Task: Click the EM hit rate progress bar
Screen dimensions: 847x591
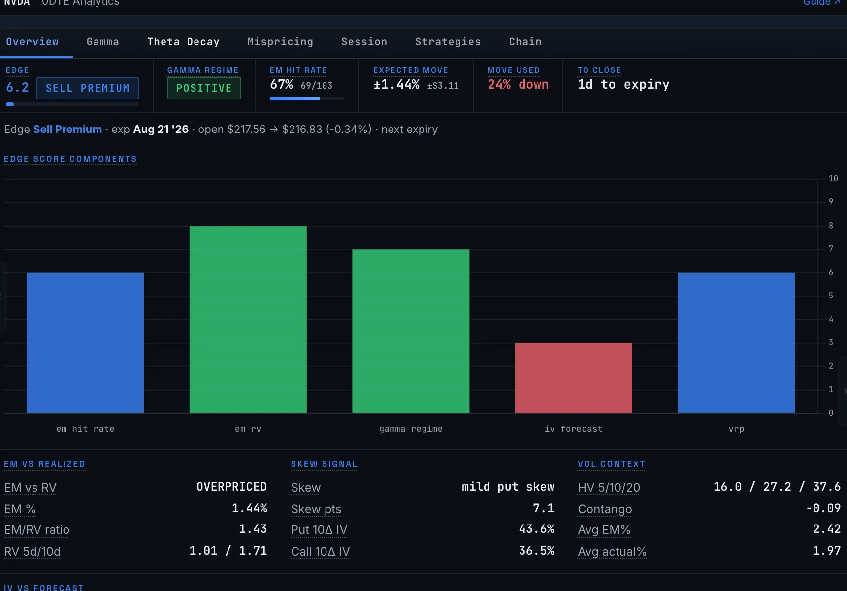Action: click(307, 98)
